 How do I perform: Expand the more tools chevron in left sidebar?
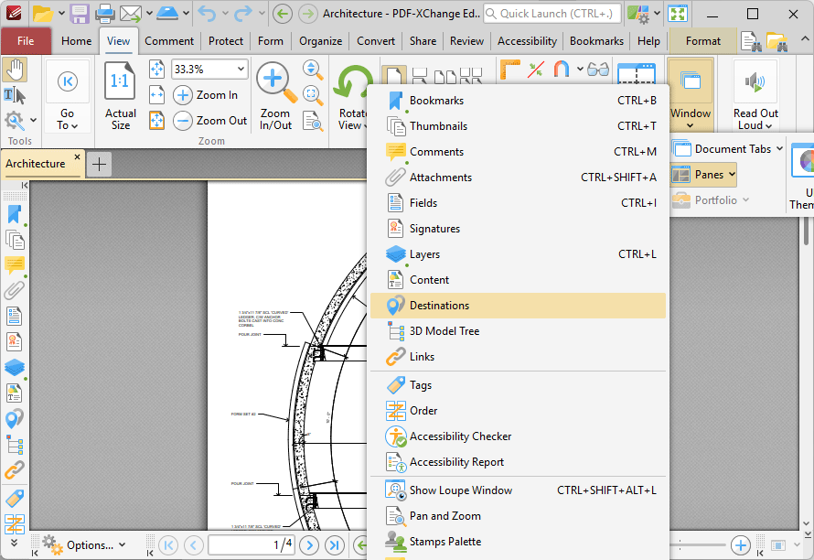(x=14, y=543)
